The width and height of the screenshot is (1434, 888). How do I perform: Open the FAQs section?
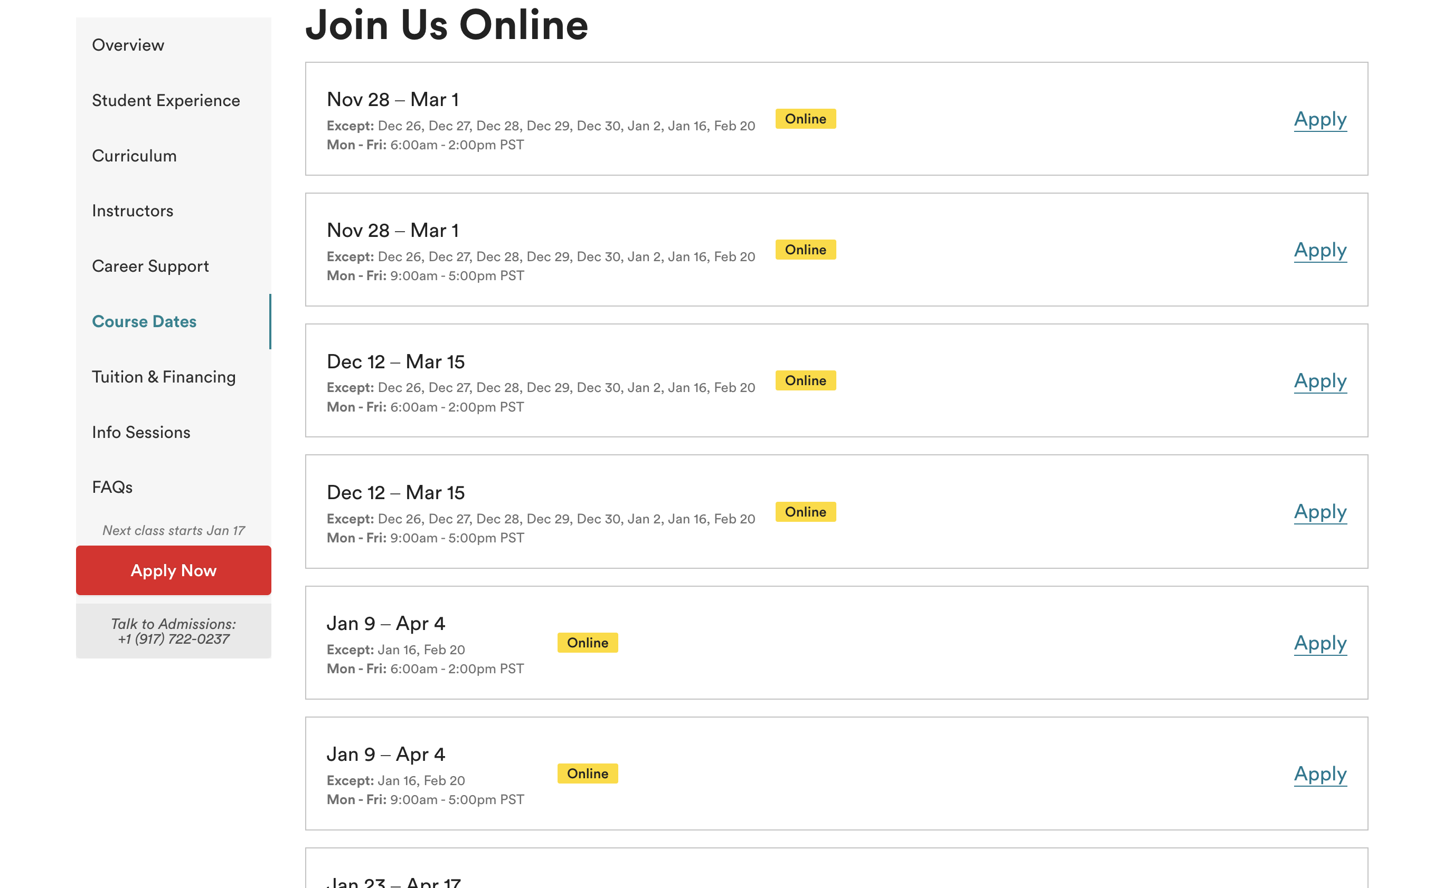[x=112, y=487]
